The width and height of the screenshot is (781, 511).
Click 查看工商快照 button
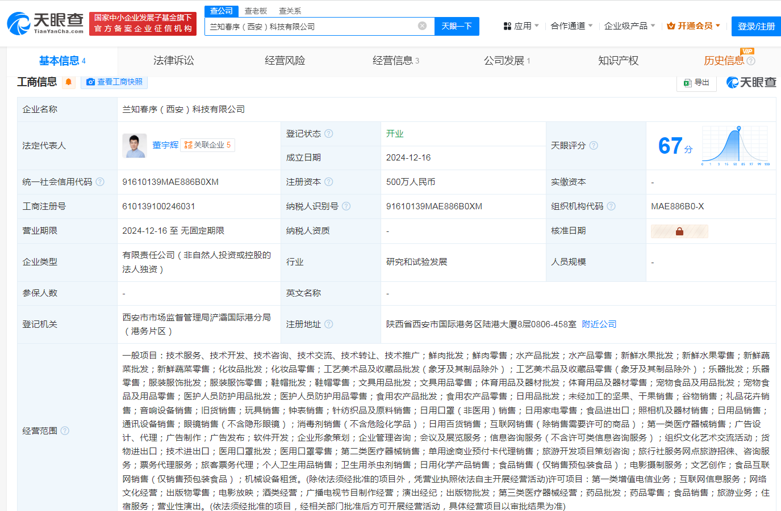(114, 82)
